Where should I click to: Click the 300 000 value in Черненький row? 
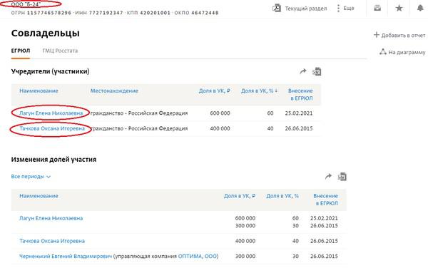pyautogui.click(x=245, y=257)
